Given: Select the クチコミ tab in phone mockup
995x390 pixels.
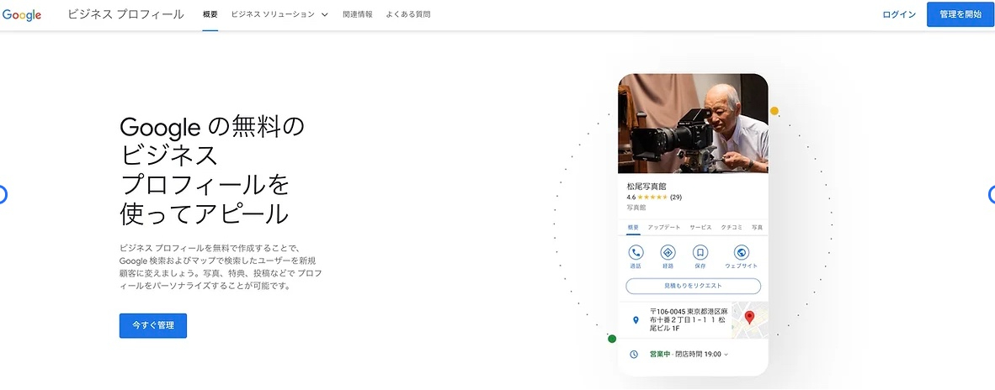Looking at the screenshot, I should tap(732, 227).
